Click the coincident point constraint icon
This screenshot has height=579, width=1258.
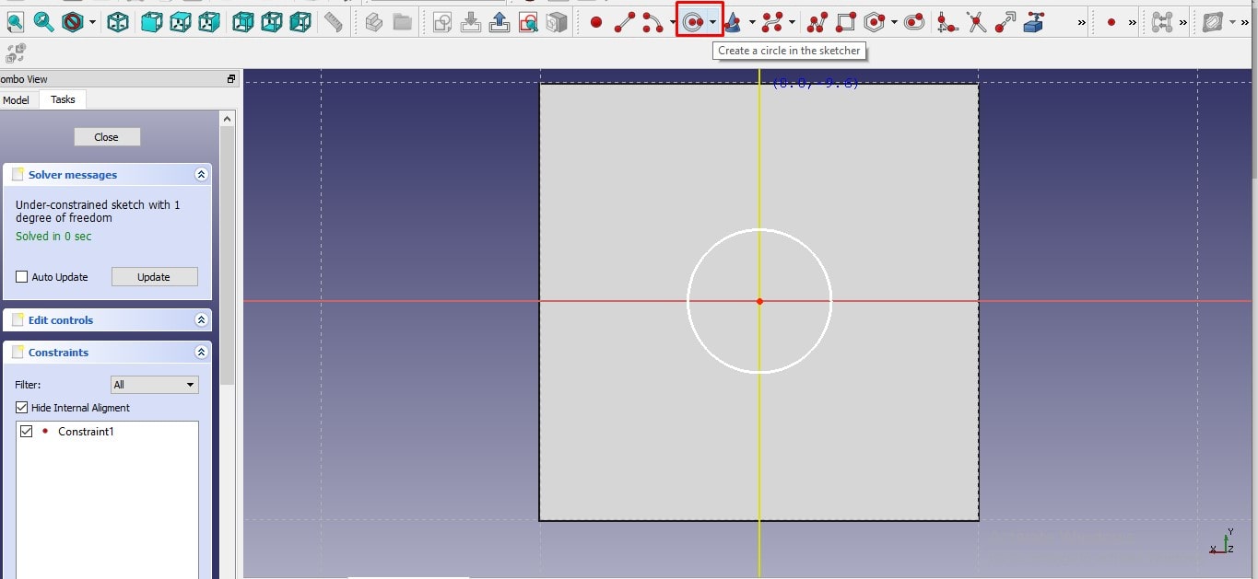tap(1111, 21)
